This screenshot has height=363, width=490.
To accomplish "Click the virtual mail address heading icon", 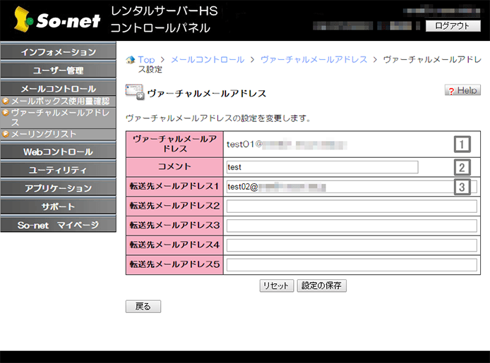I will 134,92.
